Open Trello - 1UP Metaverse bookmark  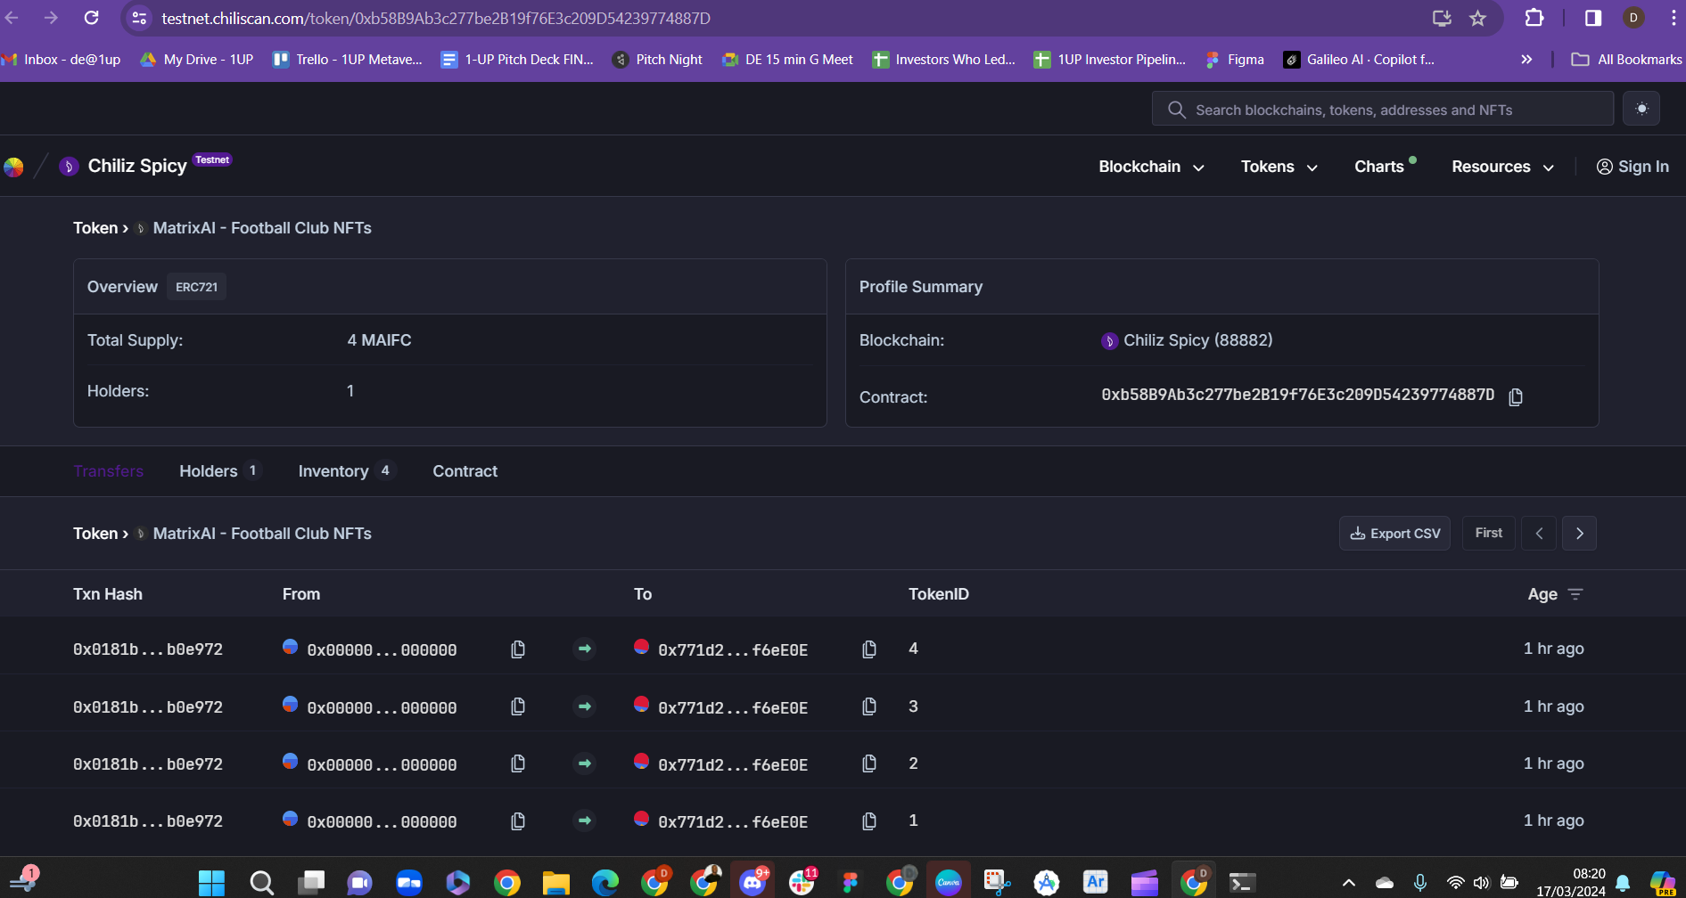click(348, 60)
